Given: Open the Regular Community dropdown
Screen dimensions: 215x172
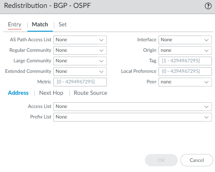Looking at the screenshot, I should tap(80, 50).
